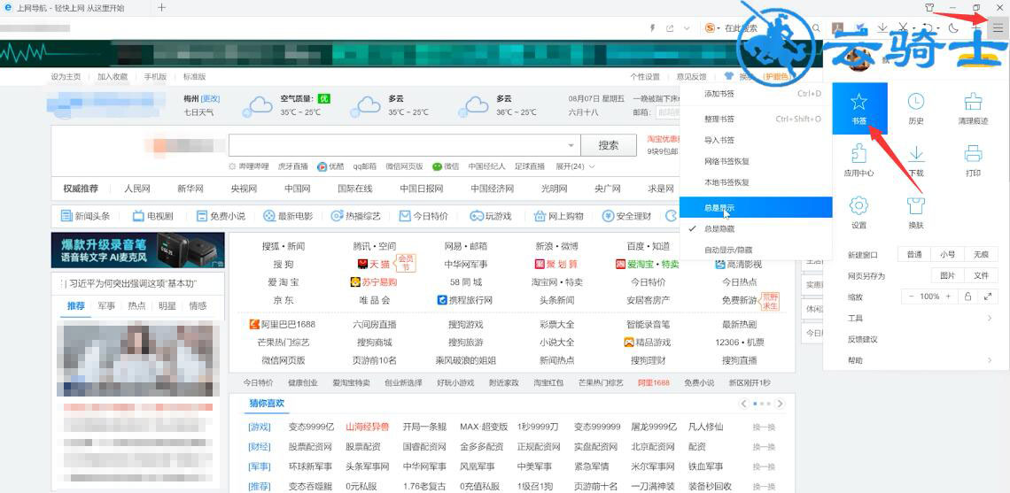Open 安全理财 finance shortcut
1010x493 pixels.
(x=626, y=216)
